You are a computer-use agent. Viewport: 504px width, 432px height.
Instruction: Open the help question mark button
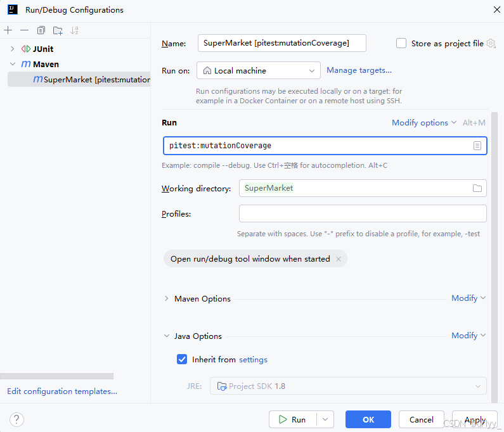(16, 419)
